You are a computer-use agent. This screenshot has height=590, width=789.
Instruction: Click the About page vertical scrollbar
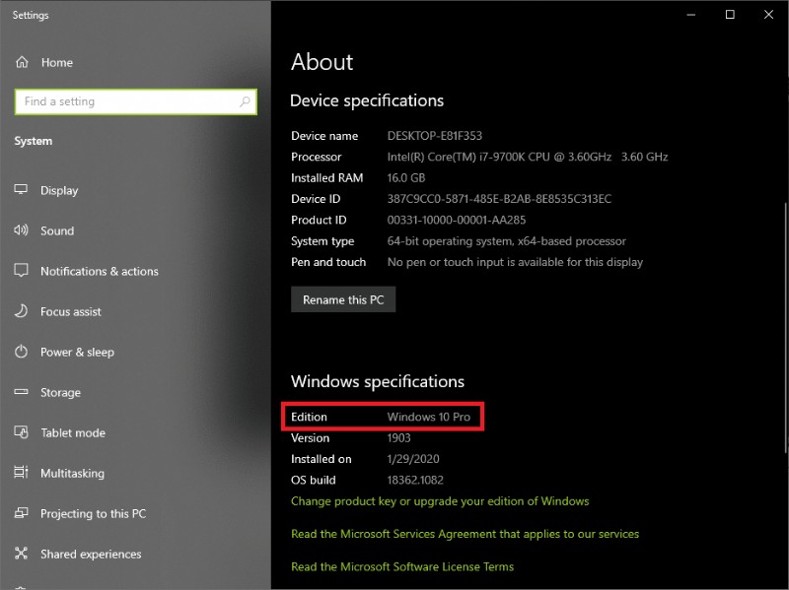coord(785,328)
